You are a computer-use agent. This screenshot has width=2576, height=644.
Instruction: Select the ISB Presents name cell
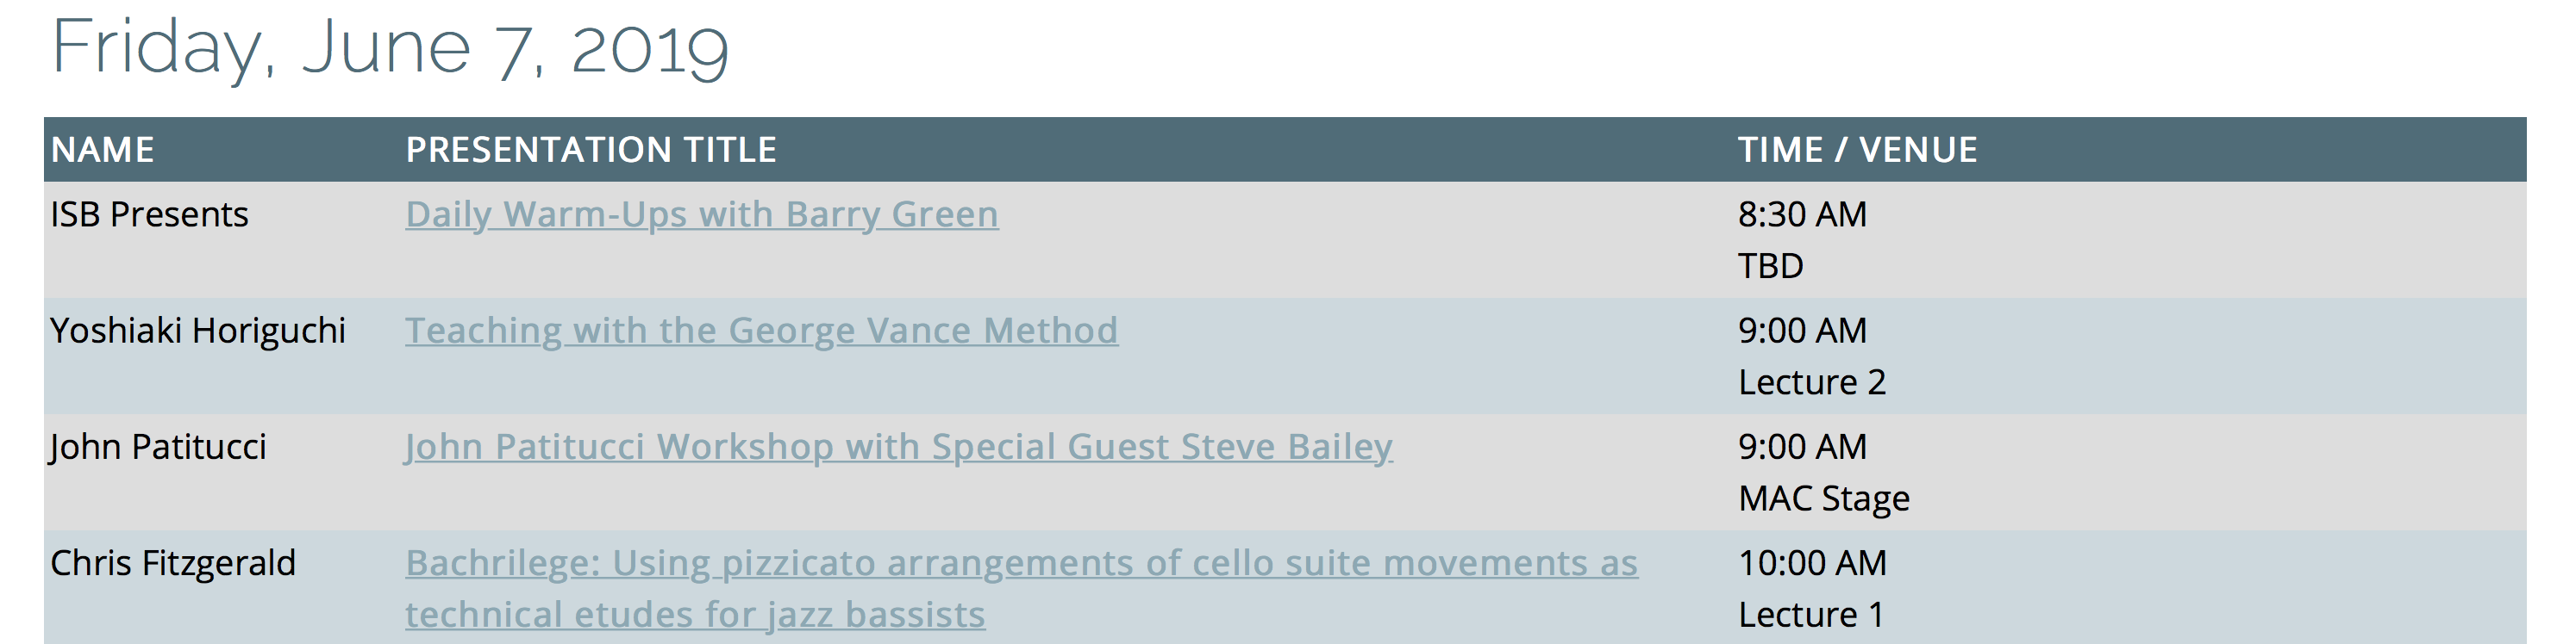(149, 214)
